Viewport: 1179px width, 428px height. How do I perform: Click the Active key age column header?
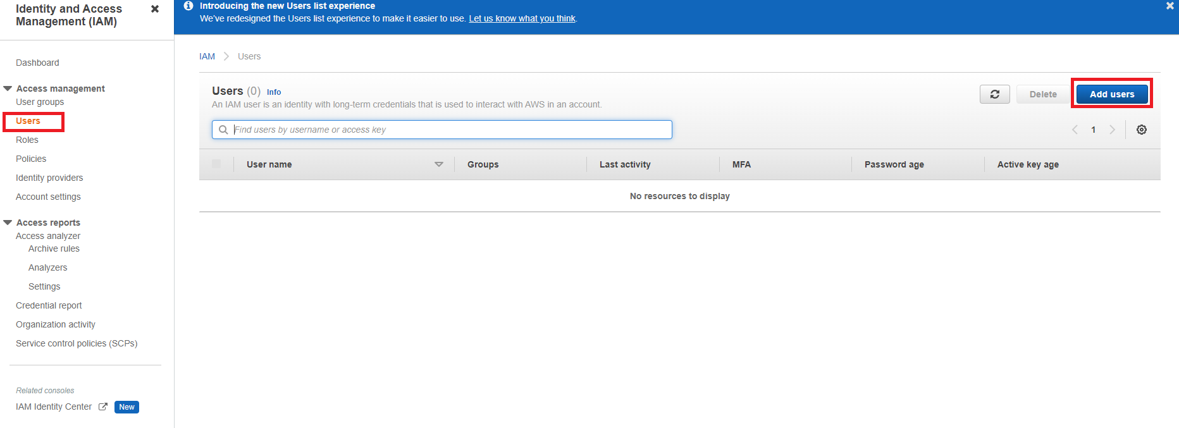pos(1028,164)
